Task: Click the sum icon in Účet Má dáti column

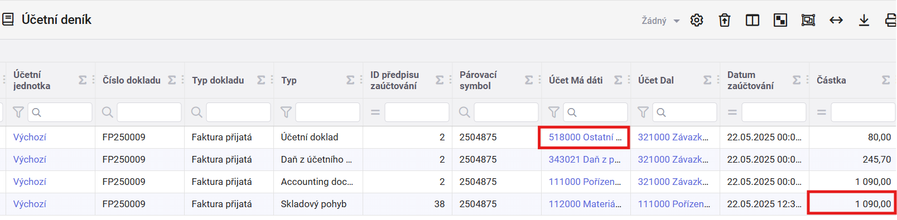Action: click(618, 80)
